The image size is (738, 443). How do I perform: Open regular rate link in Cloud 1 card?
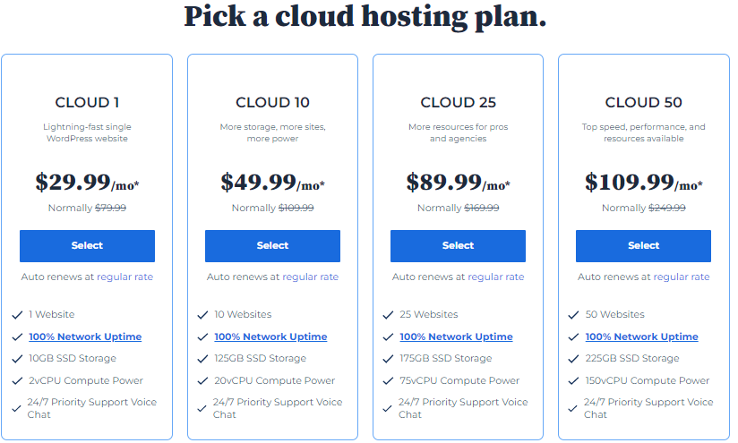coord(125,277)
